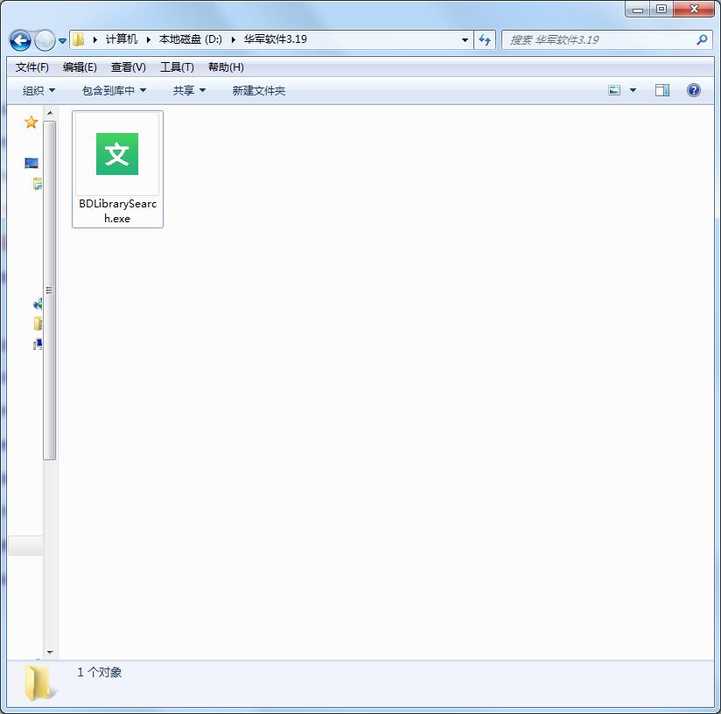Viewport: 721px width, 714px height.
Task: Open the 工具(T) menu
Action: (177, 67)
